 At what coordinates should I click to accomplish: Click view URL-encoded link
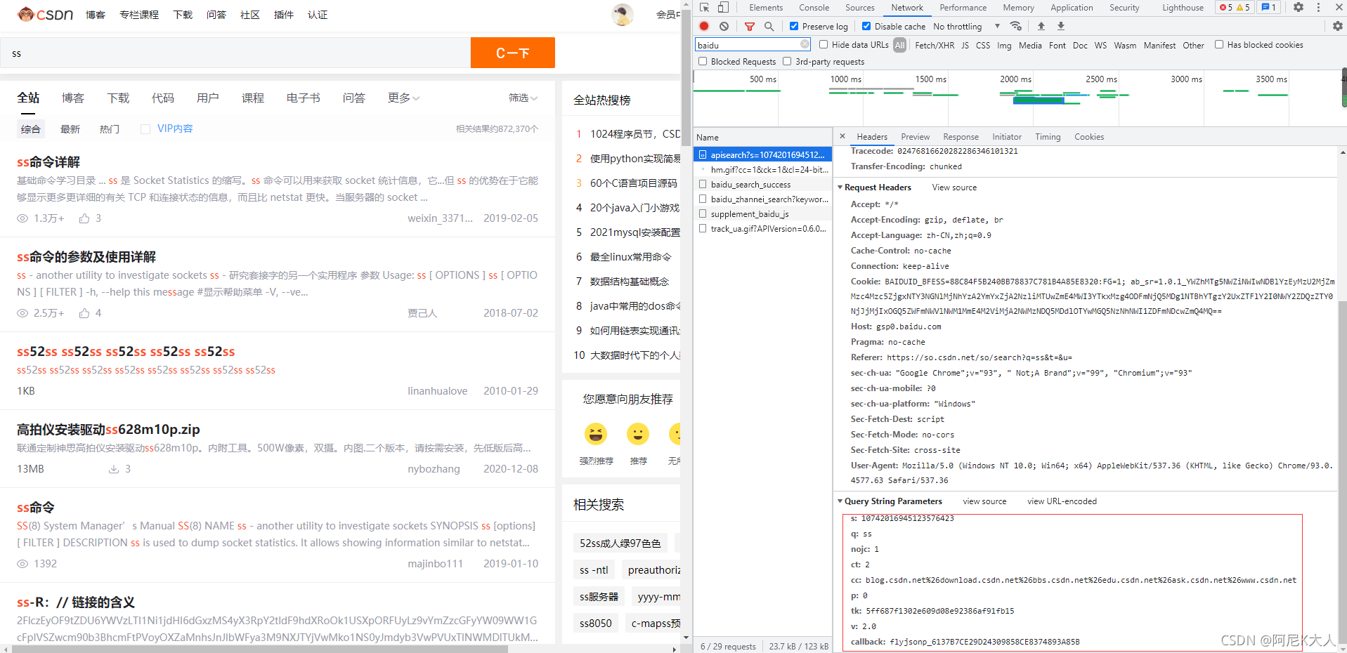[x=1062, y=501]
